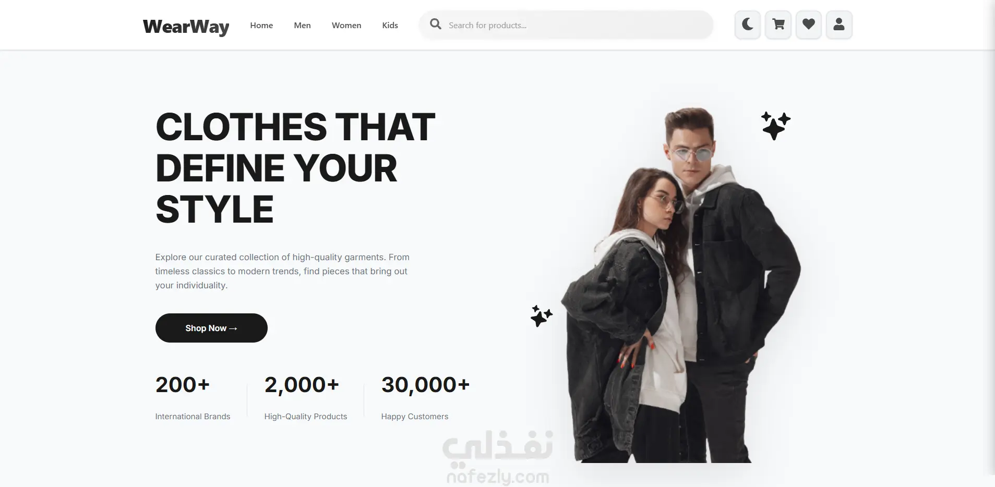Viewport: 995px width, 487px height.
Task: Click the large sparkle icon near man's head
Action: point(775,126)
